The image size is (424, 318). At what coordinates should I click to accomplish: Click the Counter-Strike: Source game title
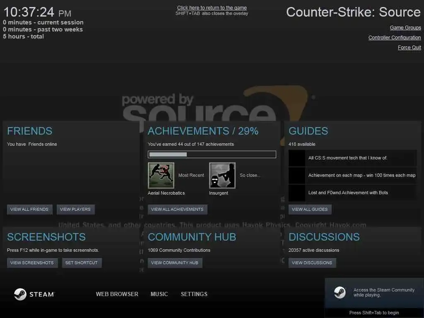coord(354,12)
